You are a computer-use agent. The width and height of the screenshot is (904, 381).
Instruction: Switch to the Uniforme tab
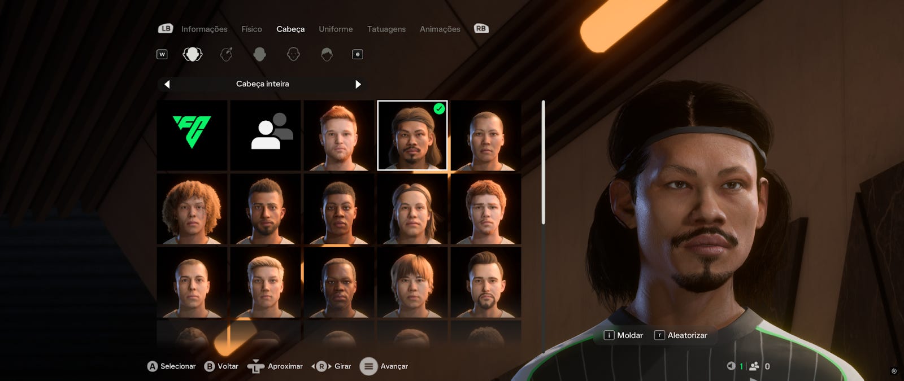click(336, 29)
